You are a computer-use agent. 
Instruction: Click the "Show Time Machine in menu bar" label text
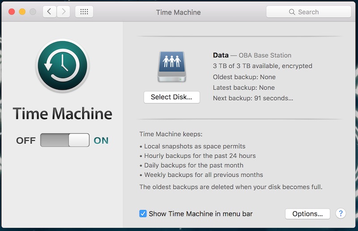coord(204,214)
